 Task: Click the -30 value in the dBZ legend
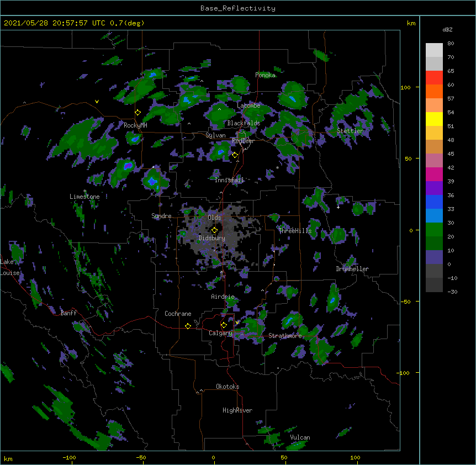[452, 292]
